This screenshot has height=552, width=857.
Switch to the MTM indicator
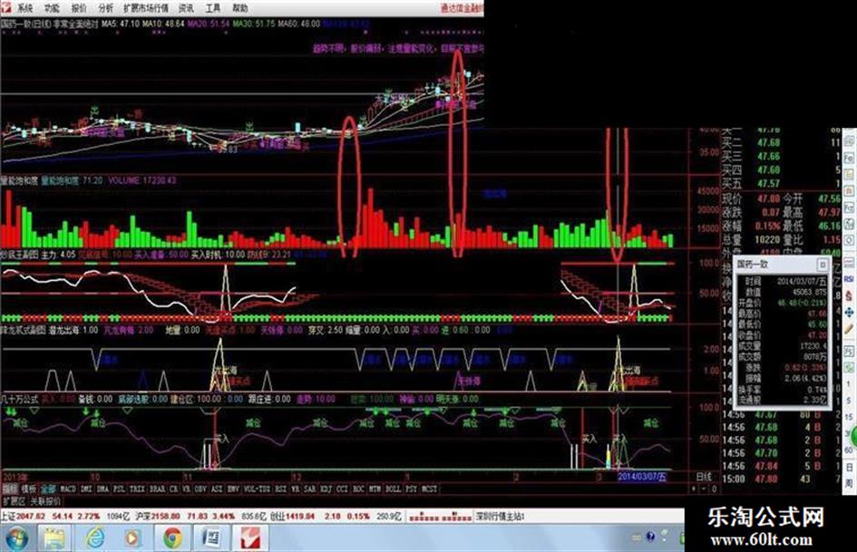pyautogui.click(x=375, y=489)
